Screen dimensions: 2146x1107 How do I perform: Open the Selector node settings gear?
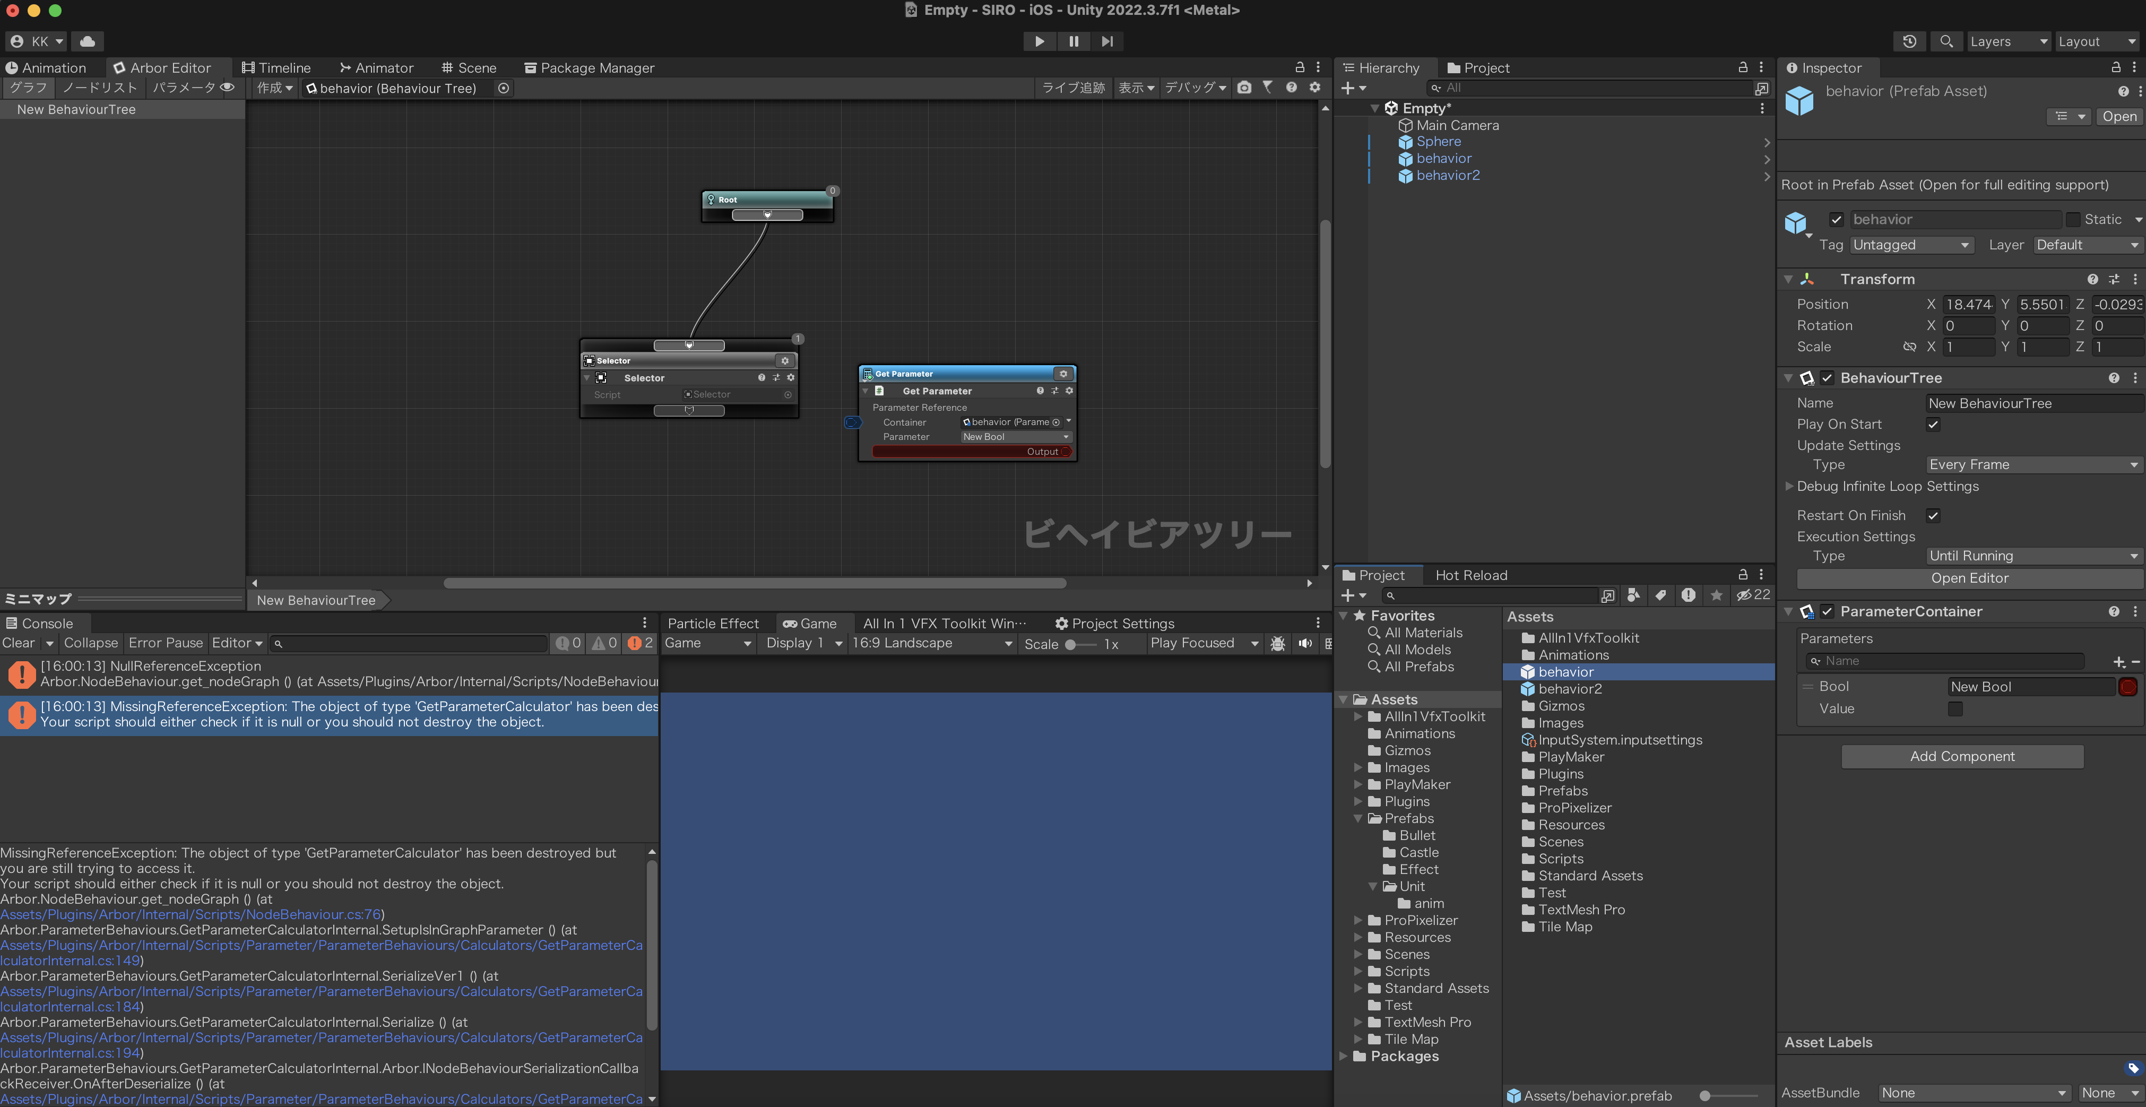point(785,361)
